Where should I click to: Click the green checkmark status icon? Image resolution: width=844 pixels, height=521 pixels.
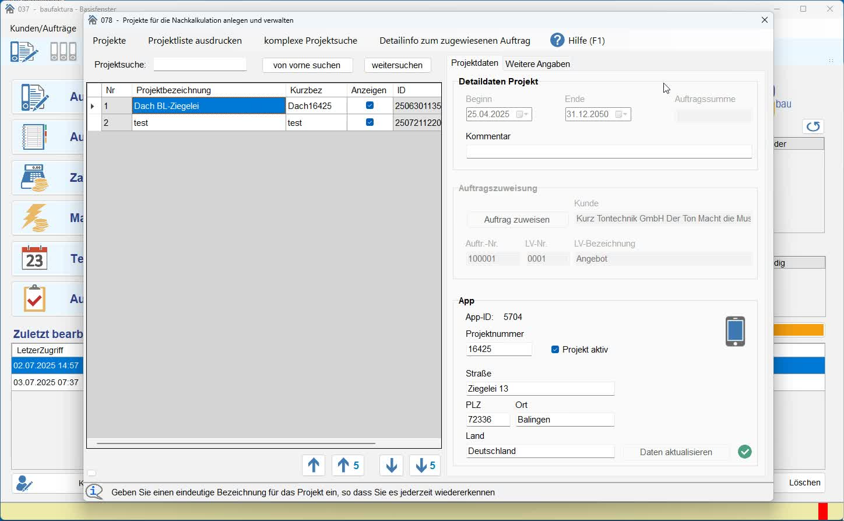click(x=745, y=452)
